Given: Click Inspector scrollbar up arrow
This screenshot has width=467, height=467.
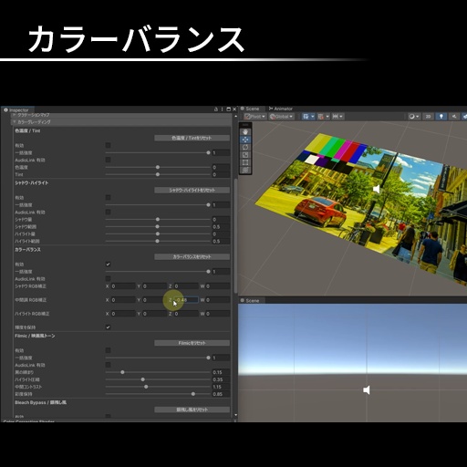Looking at the screenshot, I should [x=235, y=116].
